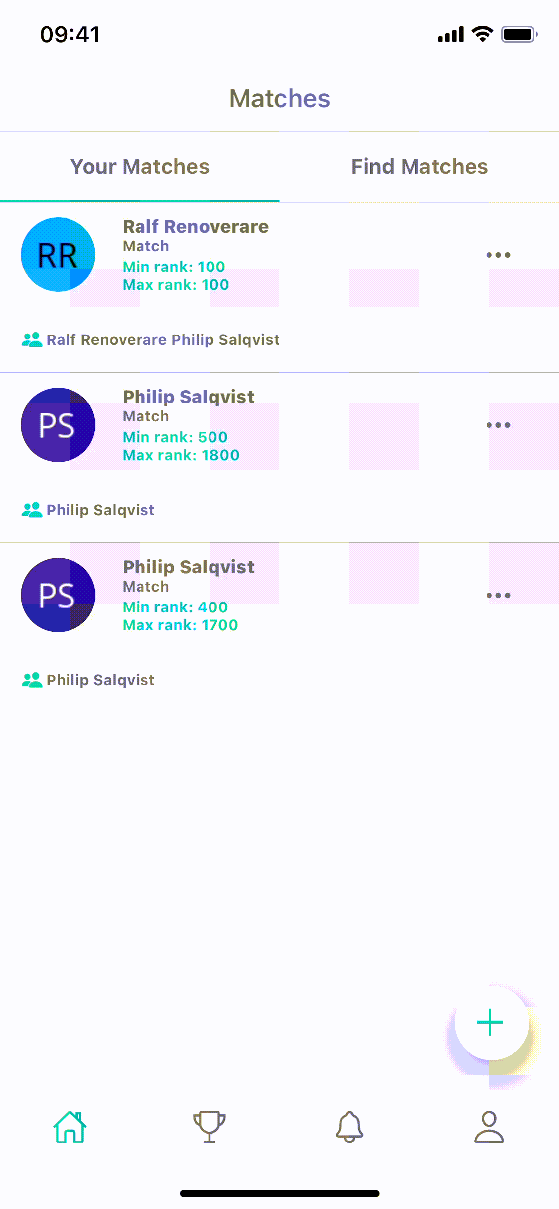Click participants row under Max rank 1700 match
Screen dimensions: 559x1209
tap(279, 680)
